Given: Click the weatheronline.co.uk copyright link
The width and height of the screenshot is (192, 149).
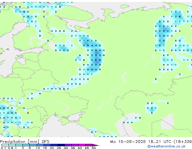Looking at the screenshot, I should point(167,146).
